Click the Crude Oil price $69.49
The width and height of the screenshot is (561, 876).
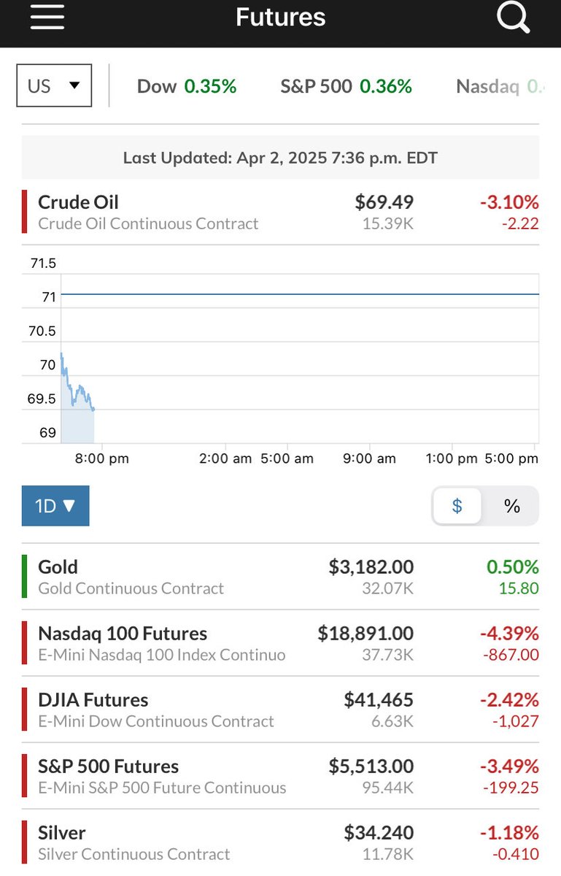(384, 202)
